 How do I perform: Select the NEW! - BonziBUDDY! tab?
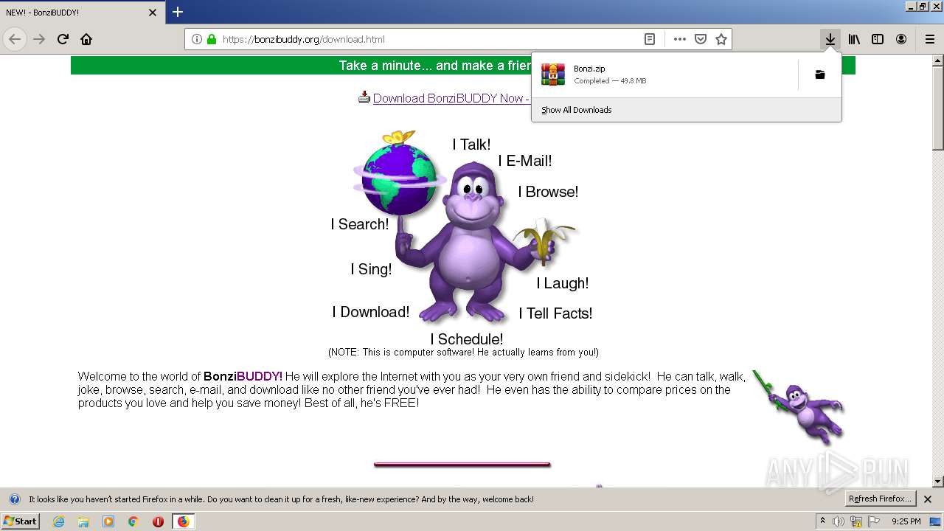(x=82, y=13)
